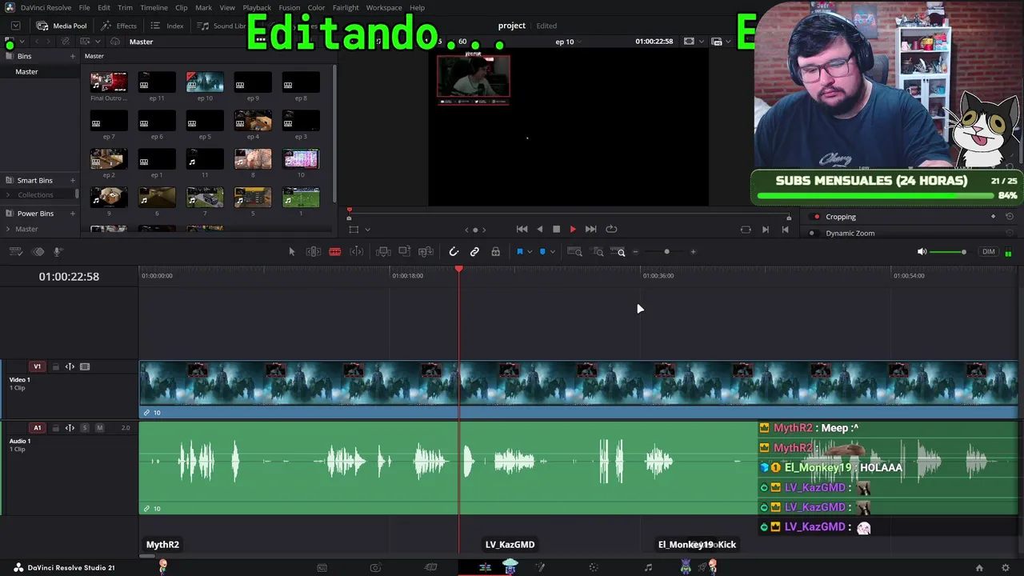Toggle A1 track destination selector

click(37, 428)
